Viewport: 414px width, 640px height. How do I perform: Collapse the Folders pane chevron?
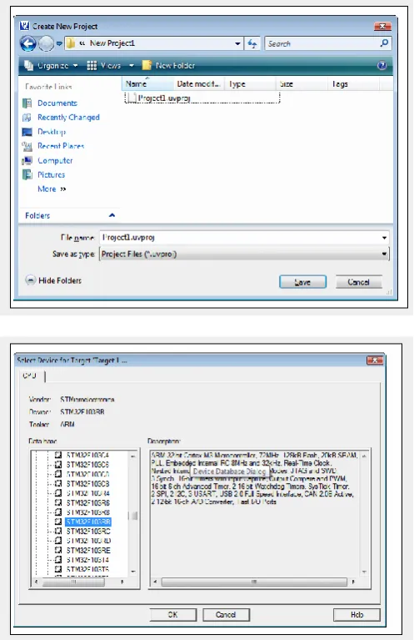tap(112, 215)
